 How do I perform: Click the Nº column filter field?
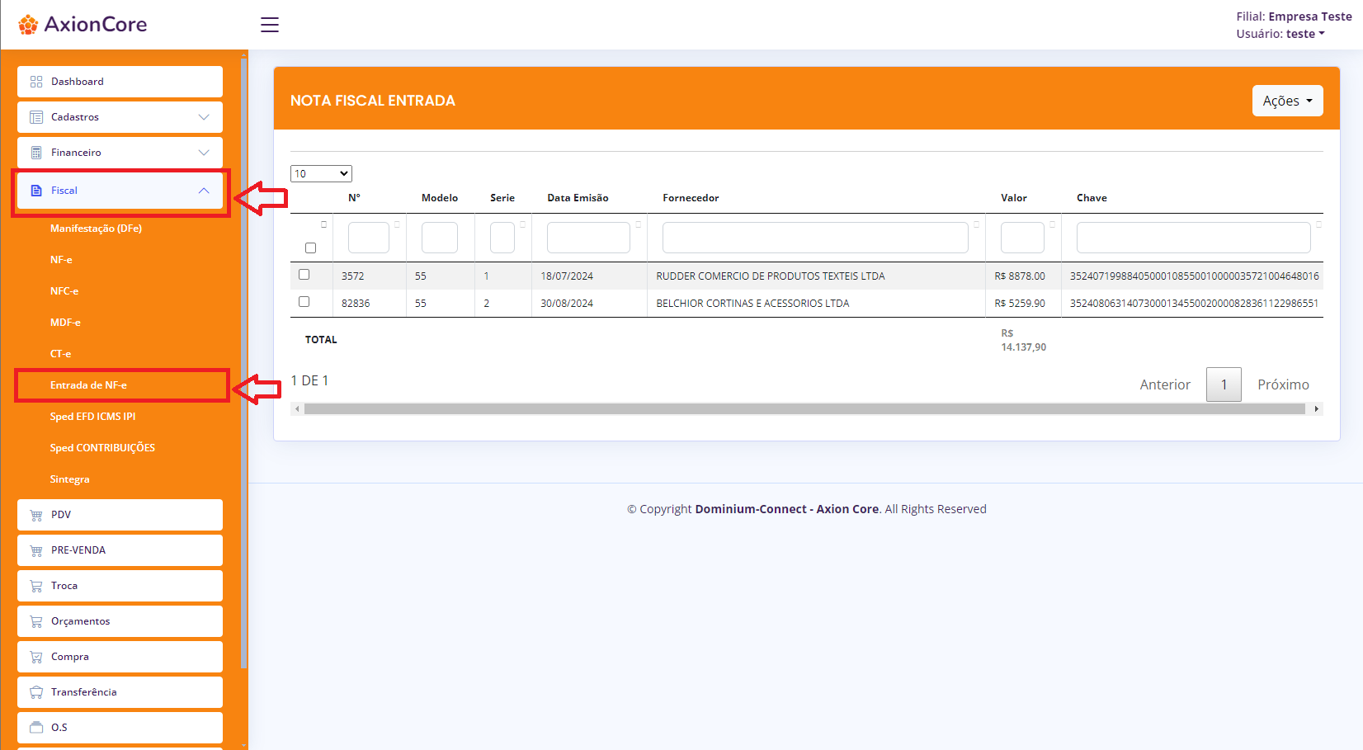pos(369,238)
